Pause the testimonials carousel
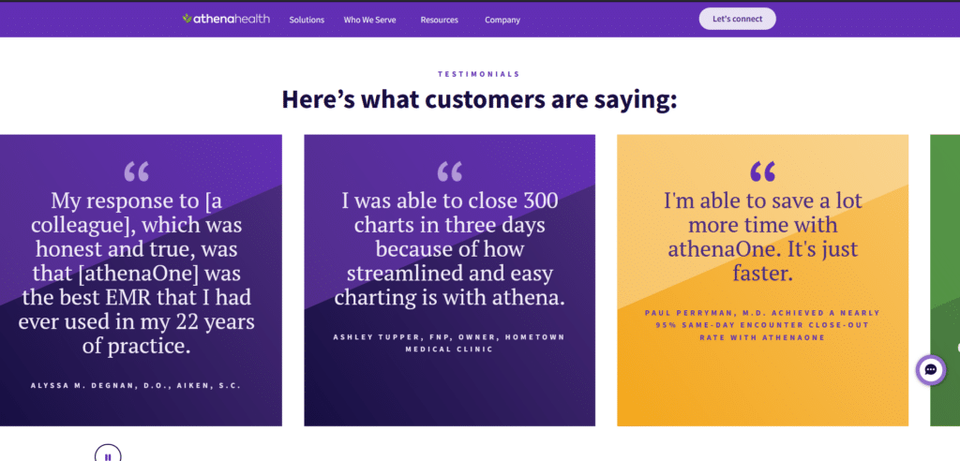 point(108,455)
